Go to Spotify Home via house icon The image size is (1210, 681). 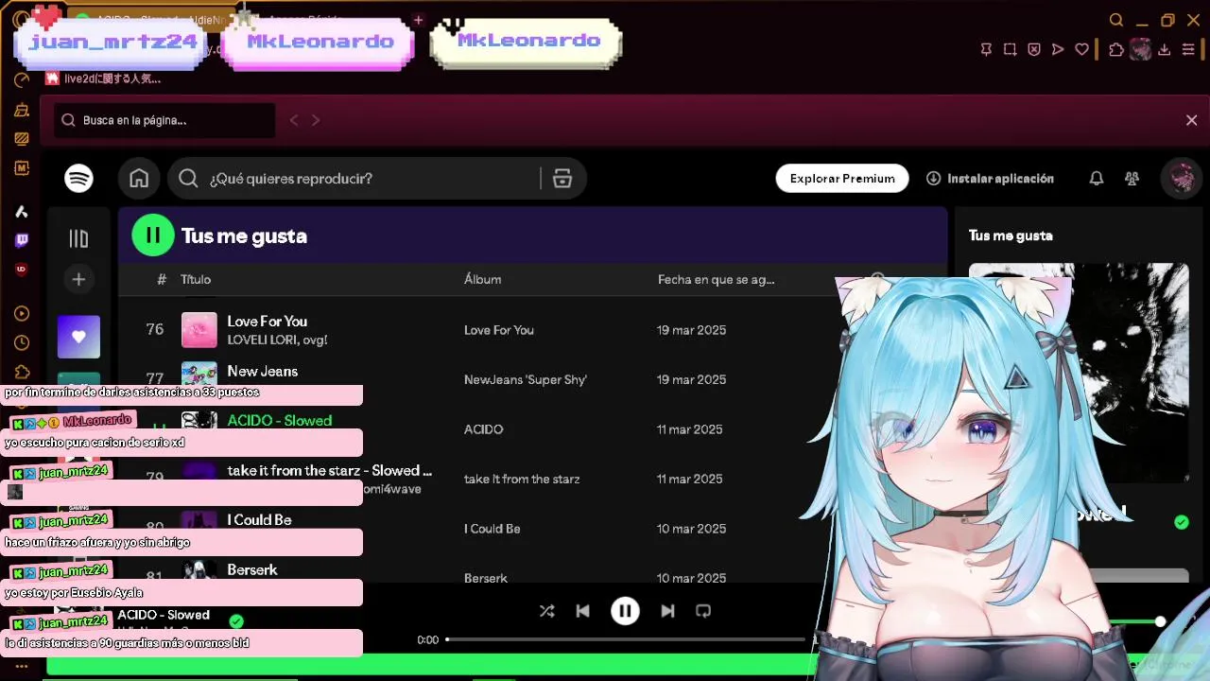pyautogui.click(x=139, y=178)
